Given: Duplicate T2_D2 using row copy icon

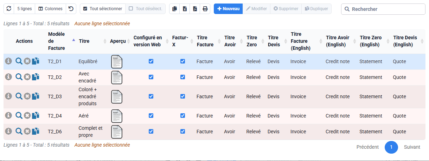Looking at the screenshot, I should (x=36, y=77).
